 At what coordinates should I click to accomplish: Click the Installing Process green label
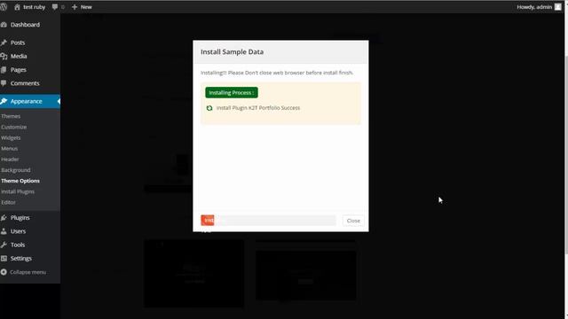[232, 92]
